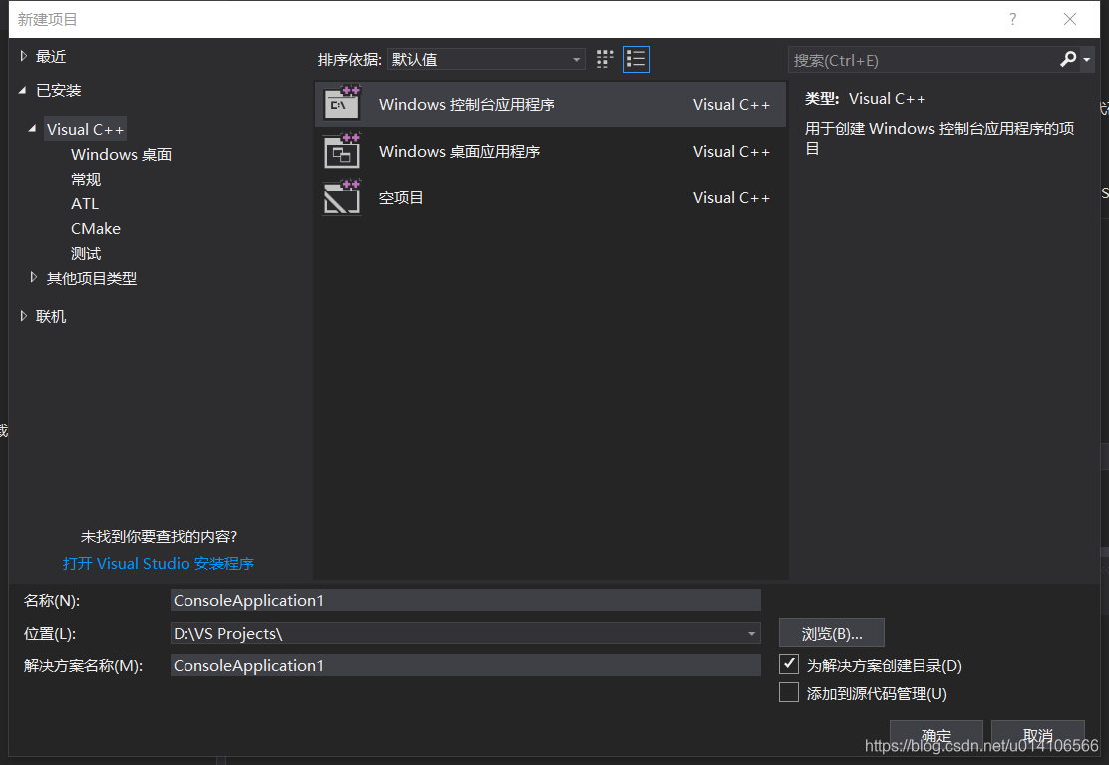1109x765 pixels.
Task: Click the 名称 ConsoleApplication1 field
Action: (x=466, y=601)
